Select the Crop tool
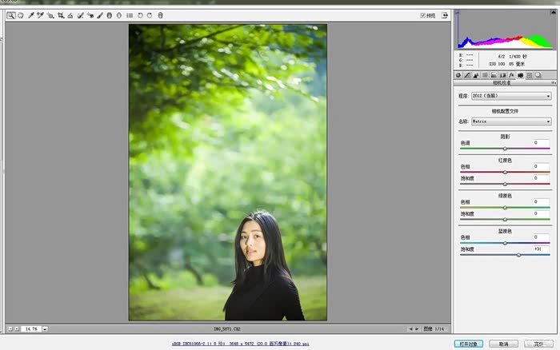Image resolution: width=560 pixels, height=350 pixels. [61, 15]
